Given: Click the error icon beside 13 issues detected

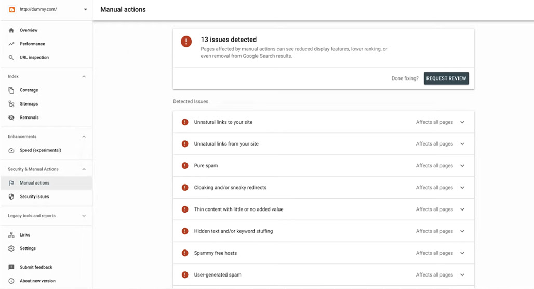Looking at the screenshot, I should click(x=186, y=42).
